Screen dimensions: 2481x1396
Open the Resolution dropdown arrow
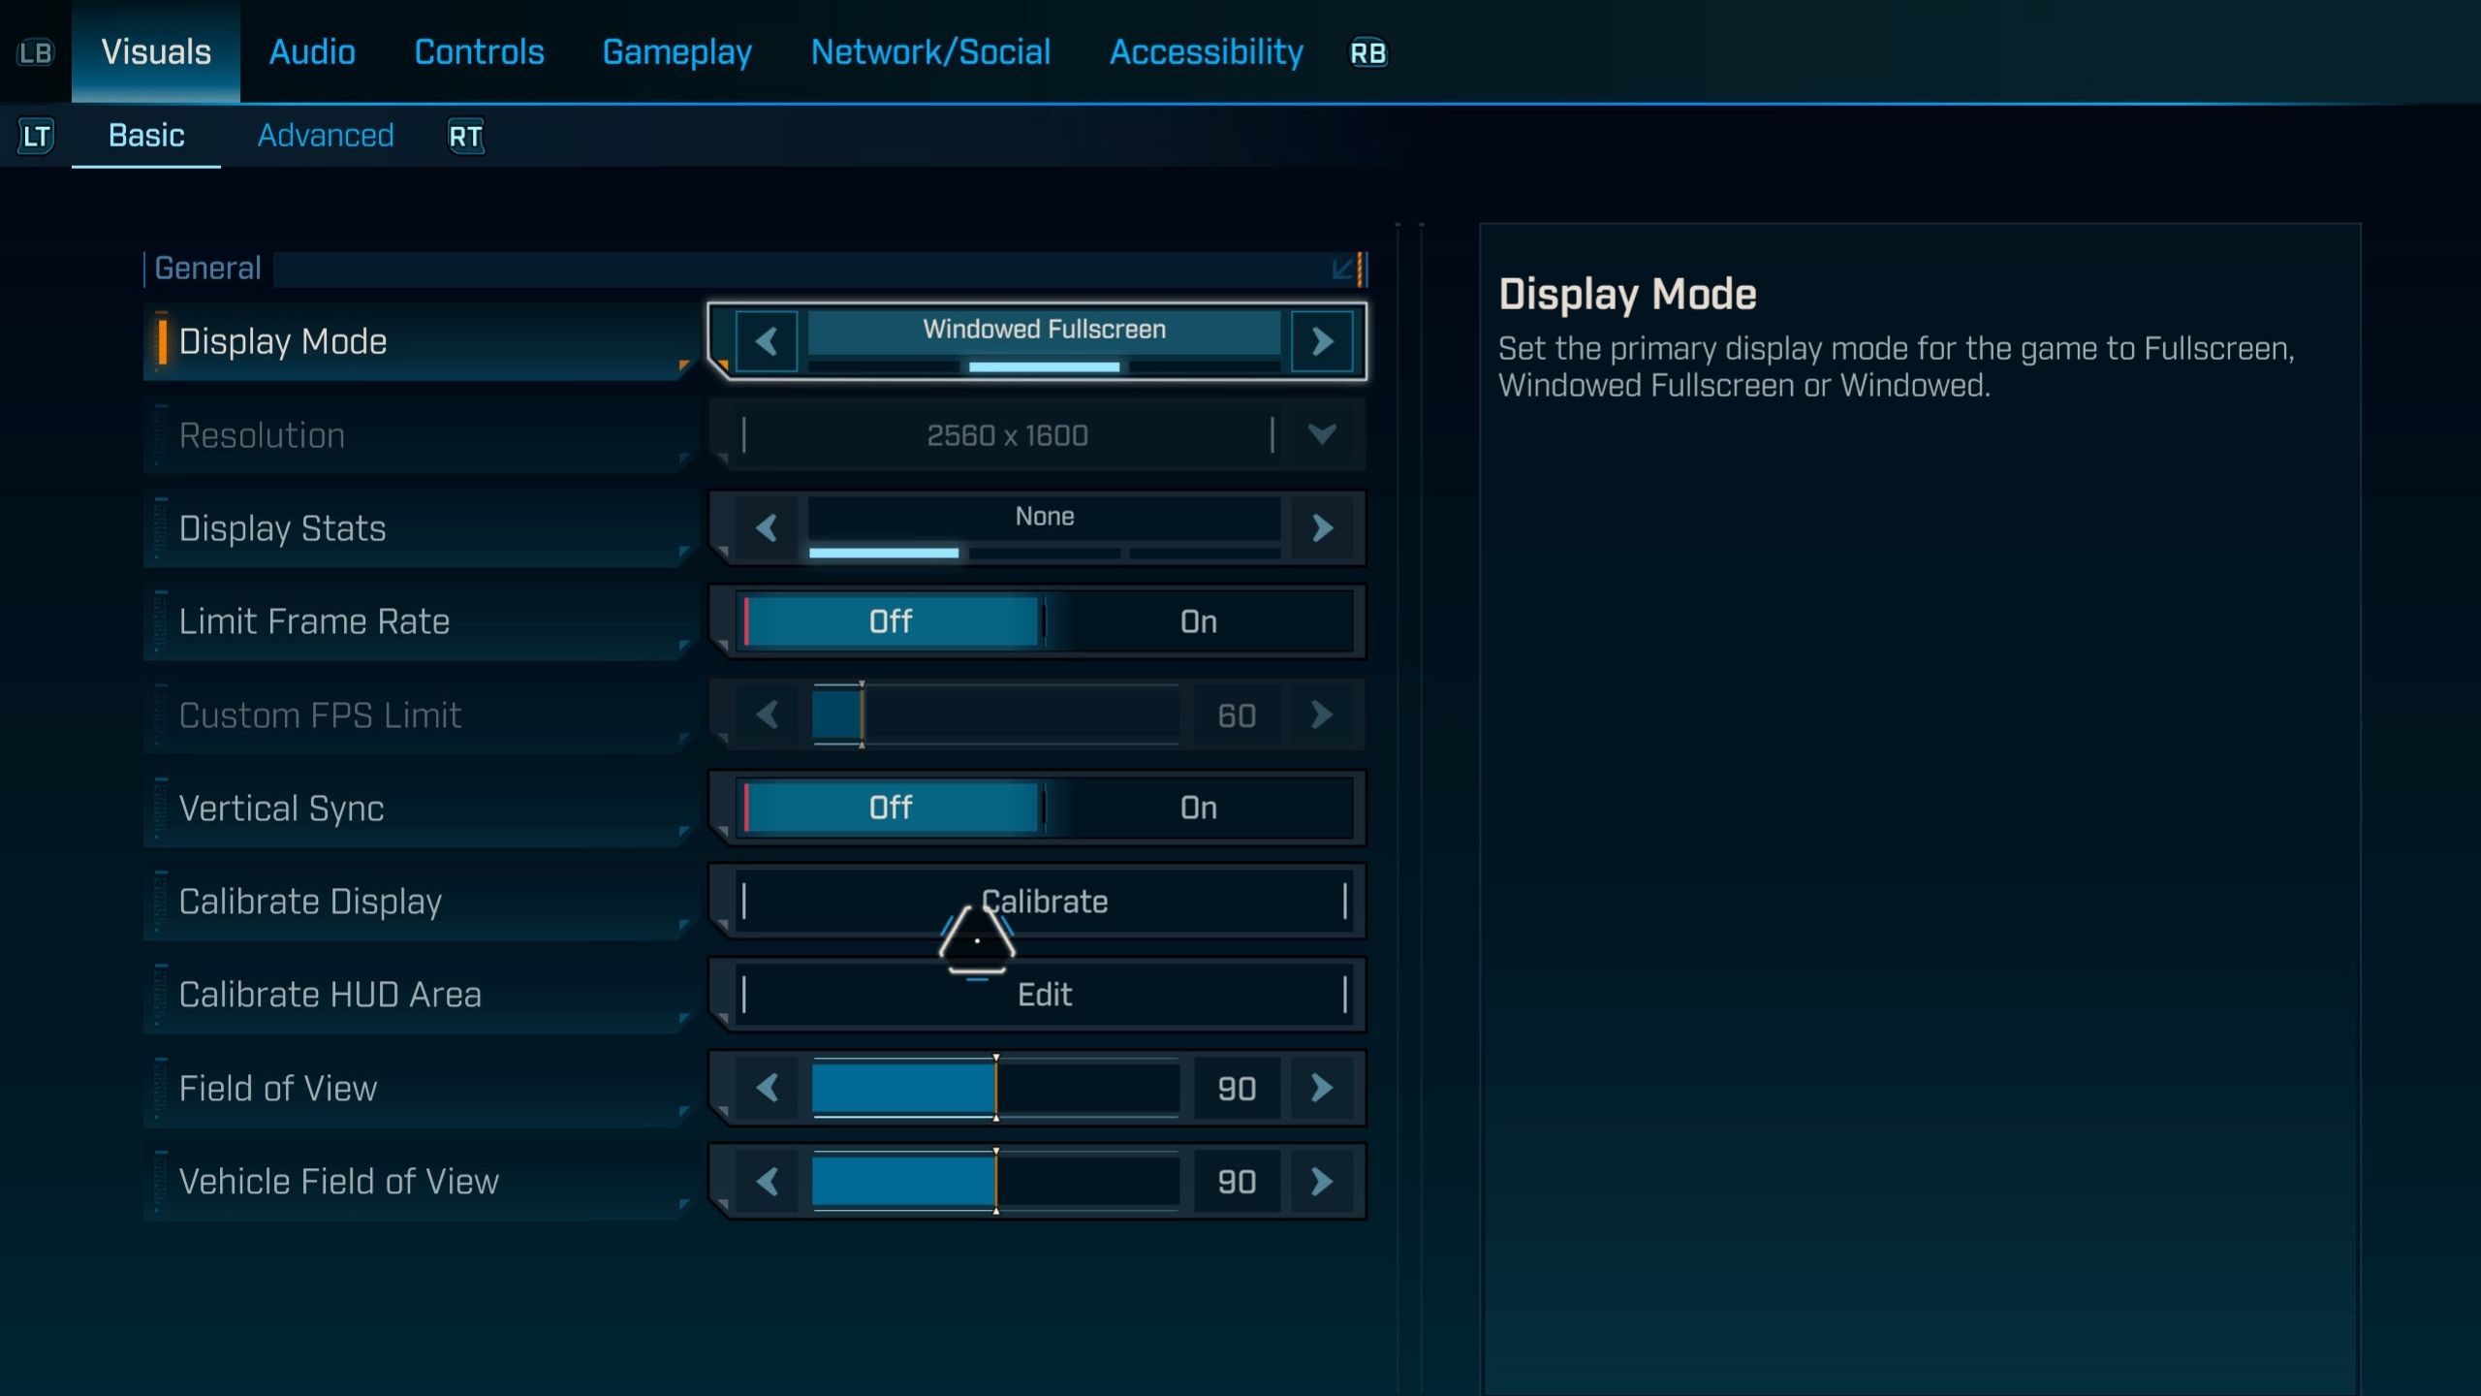(x=1322, y=434)
